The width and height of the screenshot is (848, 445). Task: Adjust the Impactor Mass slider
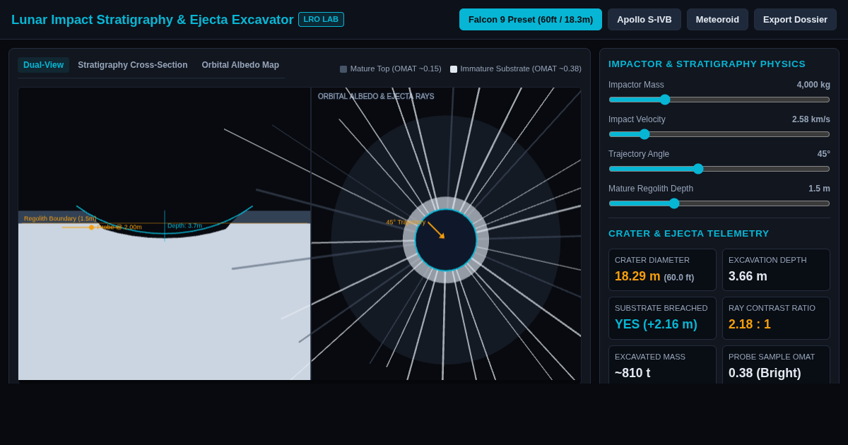pos(719,100)
